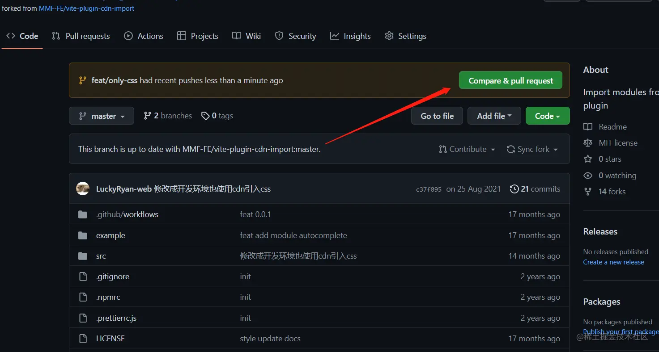The width and height of the screenshot is (659, 352).
Task: Click the file icon beside .prettierrc.js
Action: [x=83, y=318]
